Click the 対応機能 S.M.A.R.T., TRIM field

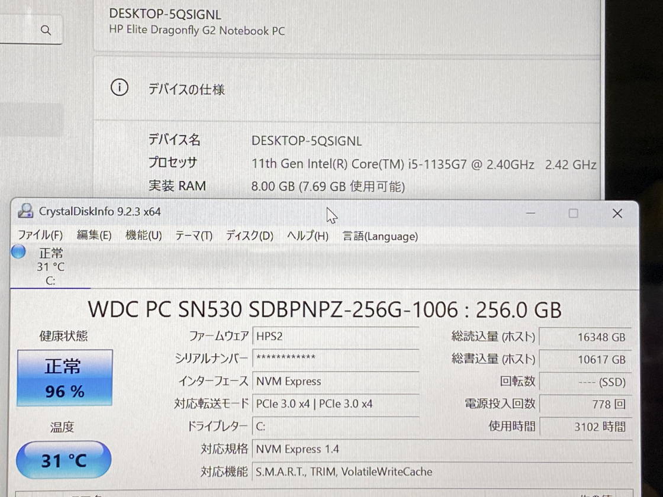tap(442, 471)
